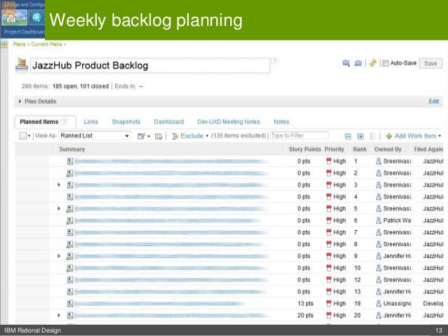
Task: Click the four-squares sidebar icon beside breadcrumb
Action: click(4, 44)
